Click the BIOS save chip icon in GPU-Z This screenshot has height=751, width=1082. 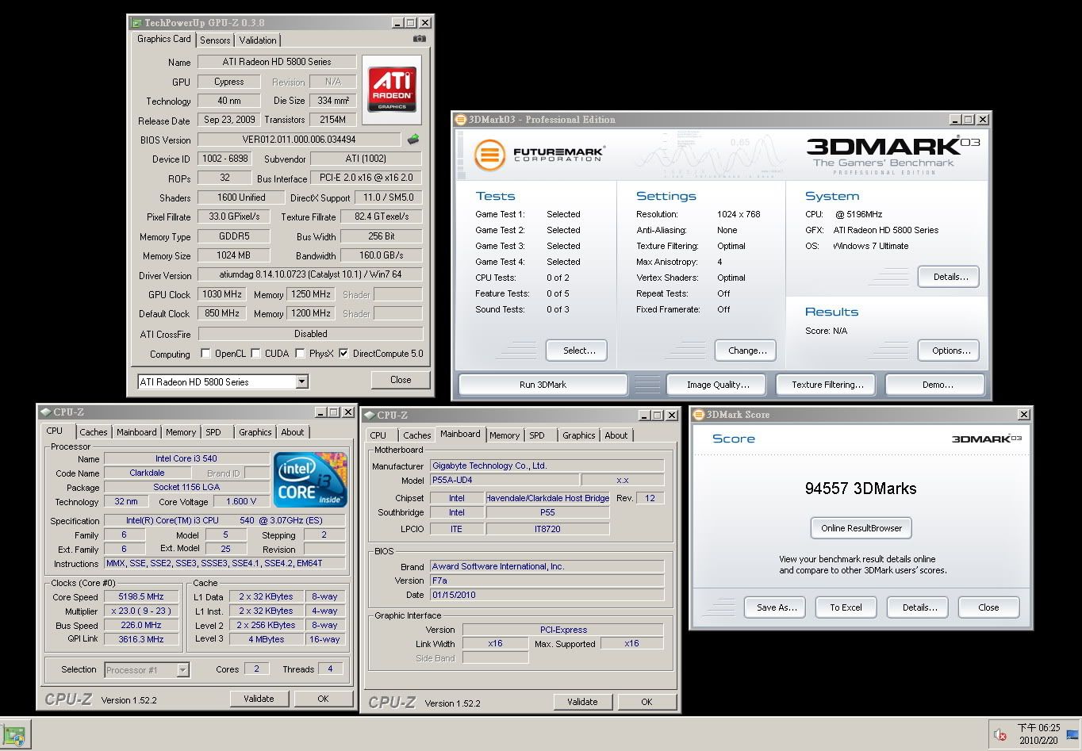413,140
